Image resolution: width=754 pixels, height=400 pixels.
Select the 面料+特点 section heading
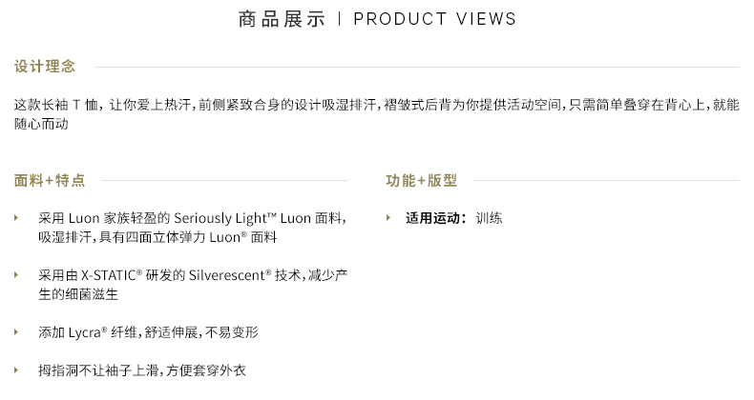(50, 180)
